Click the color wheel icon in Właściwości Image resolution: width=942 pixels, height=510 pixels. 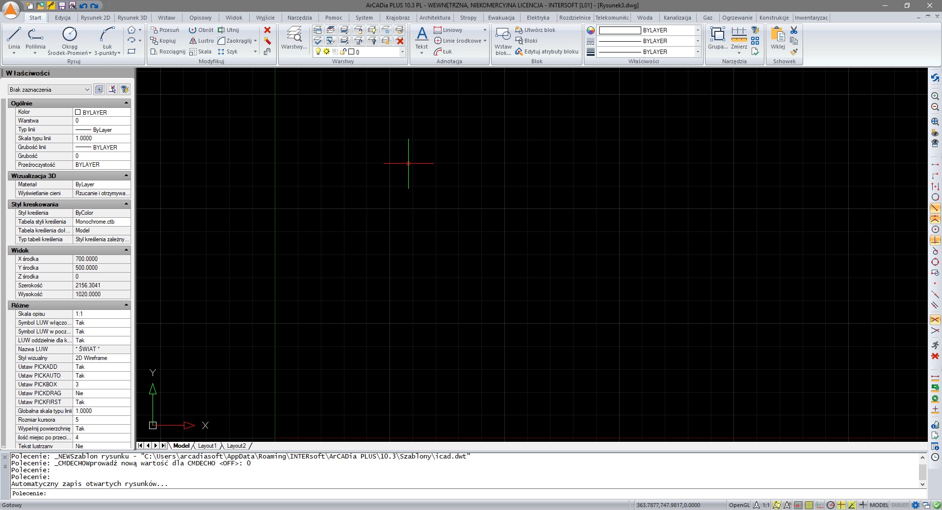[x=591, y=30]
